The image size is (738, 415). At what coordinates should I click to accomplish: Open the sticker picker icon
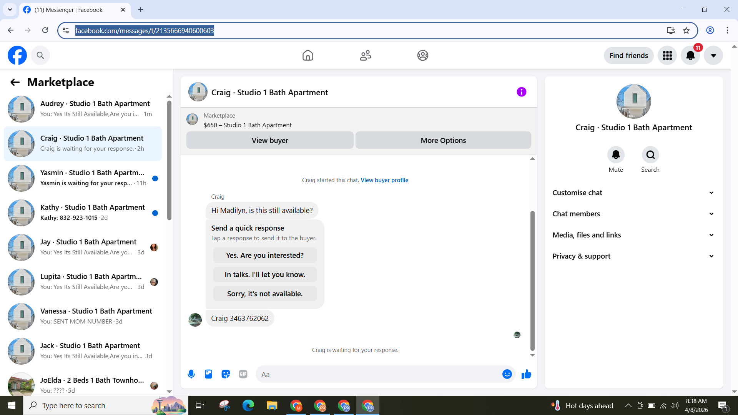(226, 374)
